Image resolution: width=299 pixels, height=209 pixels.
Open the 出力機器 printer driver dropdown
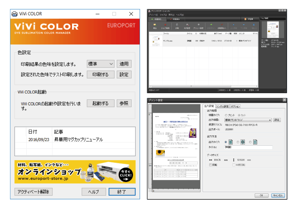pyautogui.click(x=248, y=120)
